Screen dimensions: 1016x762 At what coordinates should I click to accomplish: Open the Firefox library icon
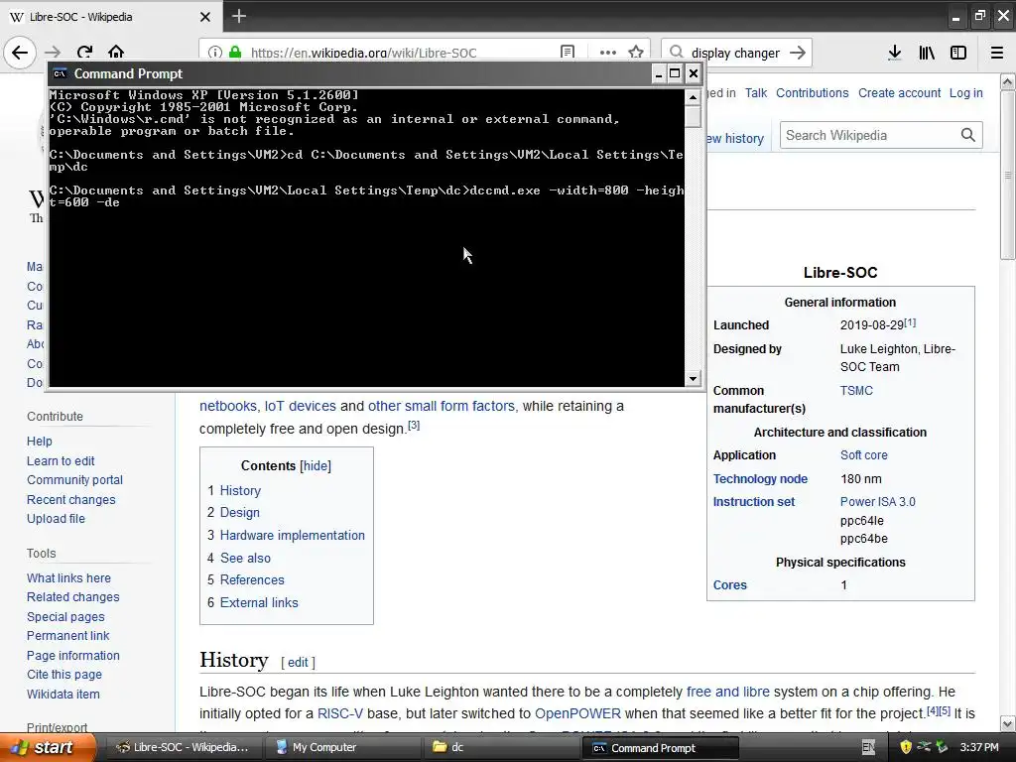click(927, 53)
